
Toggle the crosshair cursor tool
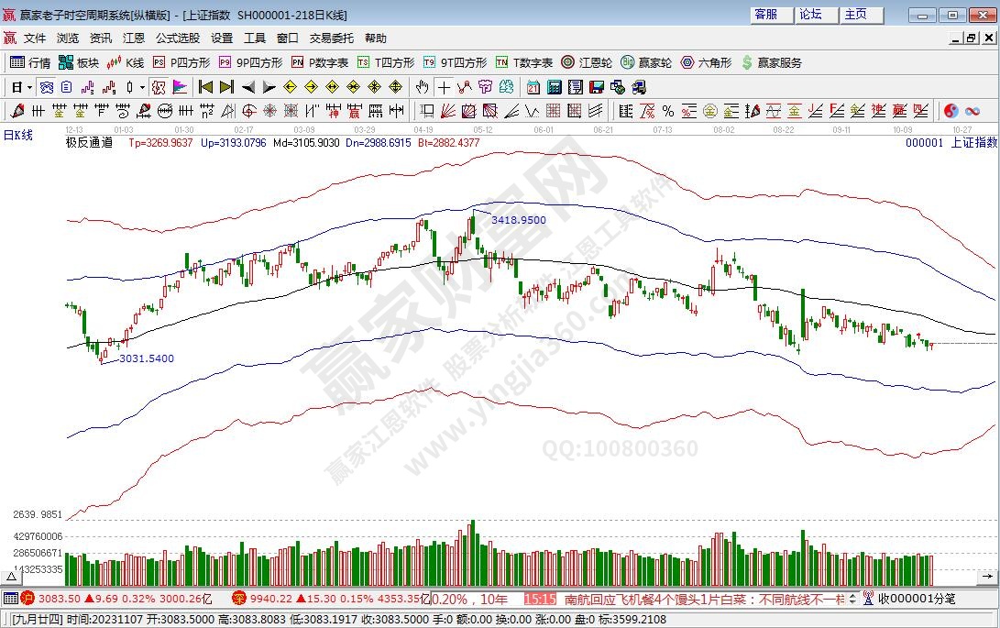[x=444, y=87]
